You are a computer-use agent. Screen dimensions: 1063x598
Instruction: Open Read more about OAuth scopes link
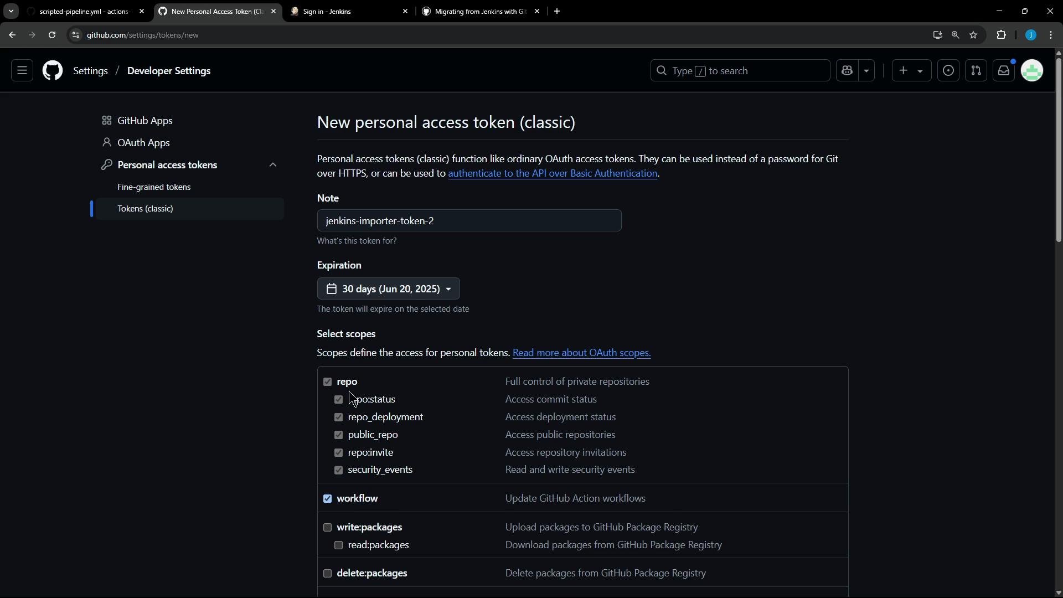point(581,353)
